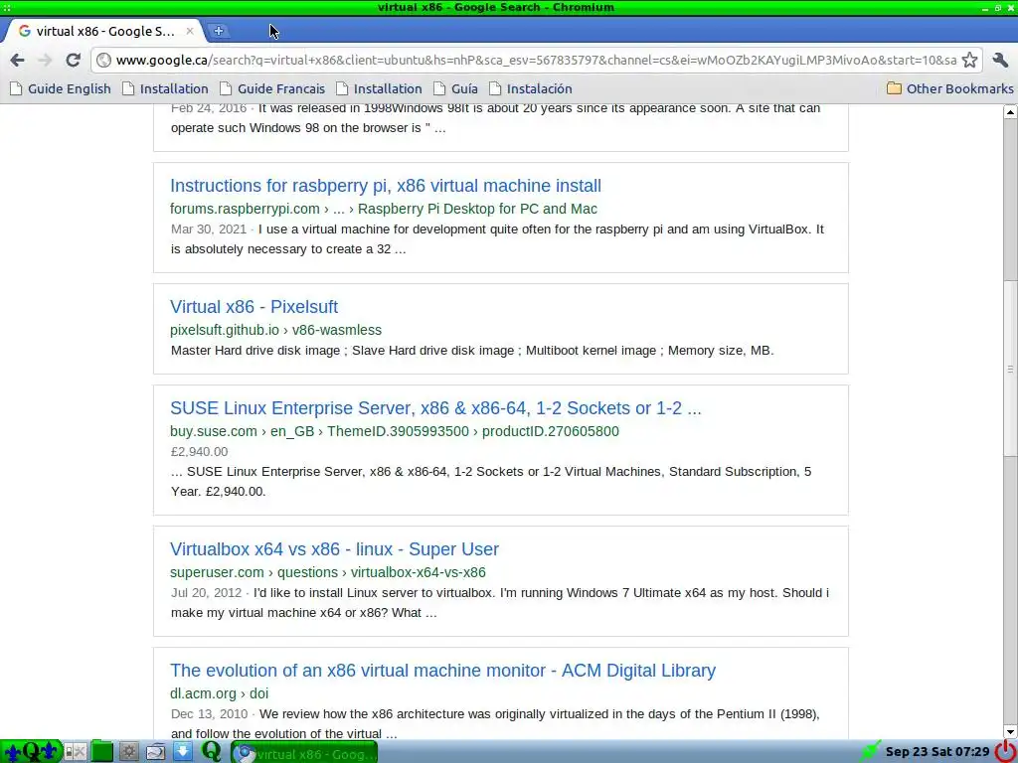Click the URL address bar
The width and height of the screenshot is (1018, 763).
pyautogui.click(x=536, y=61)
